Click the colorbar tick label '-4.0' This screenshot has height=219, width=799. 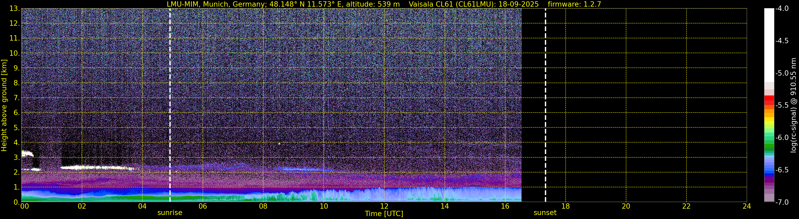[782, 9]
